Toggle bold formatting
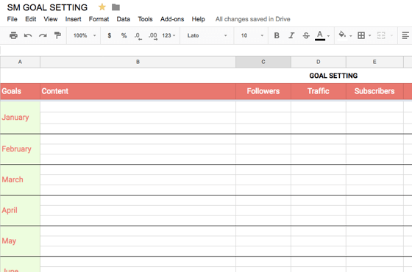Screen dimensions: 412x272 (277, 35)
